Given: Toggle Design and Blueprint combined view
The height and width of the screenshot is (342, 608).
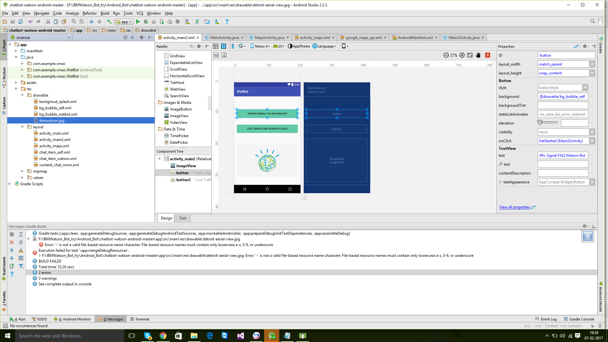Looking at the screenshot, I should coord(231,46).
